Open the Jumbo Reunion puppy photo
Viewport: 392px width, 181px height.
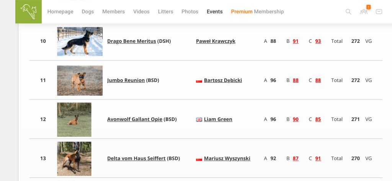(80, 80)
